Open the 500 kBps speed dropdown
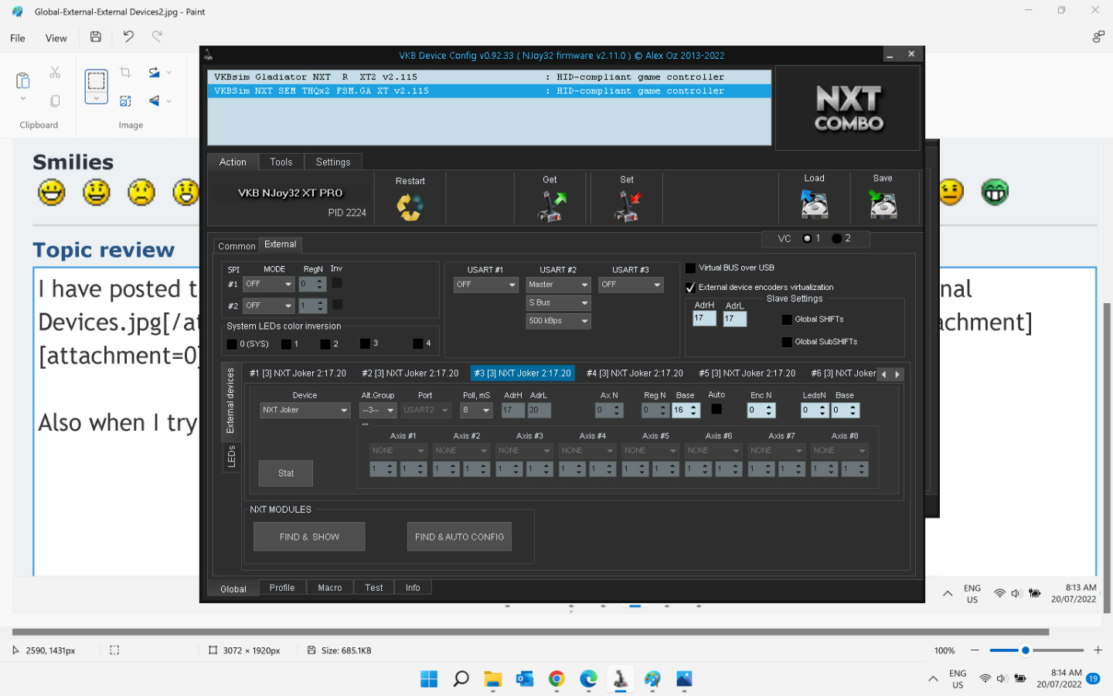 [x=558, y=321]
